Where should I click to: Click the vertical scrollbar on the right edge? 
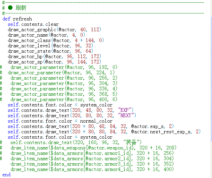coord(211,79)
